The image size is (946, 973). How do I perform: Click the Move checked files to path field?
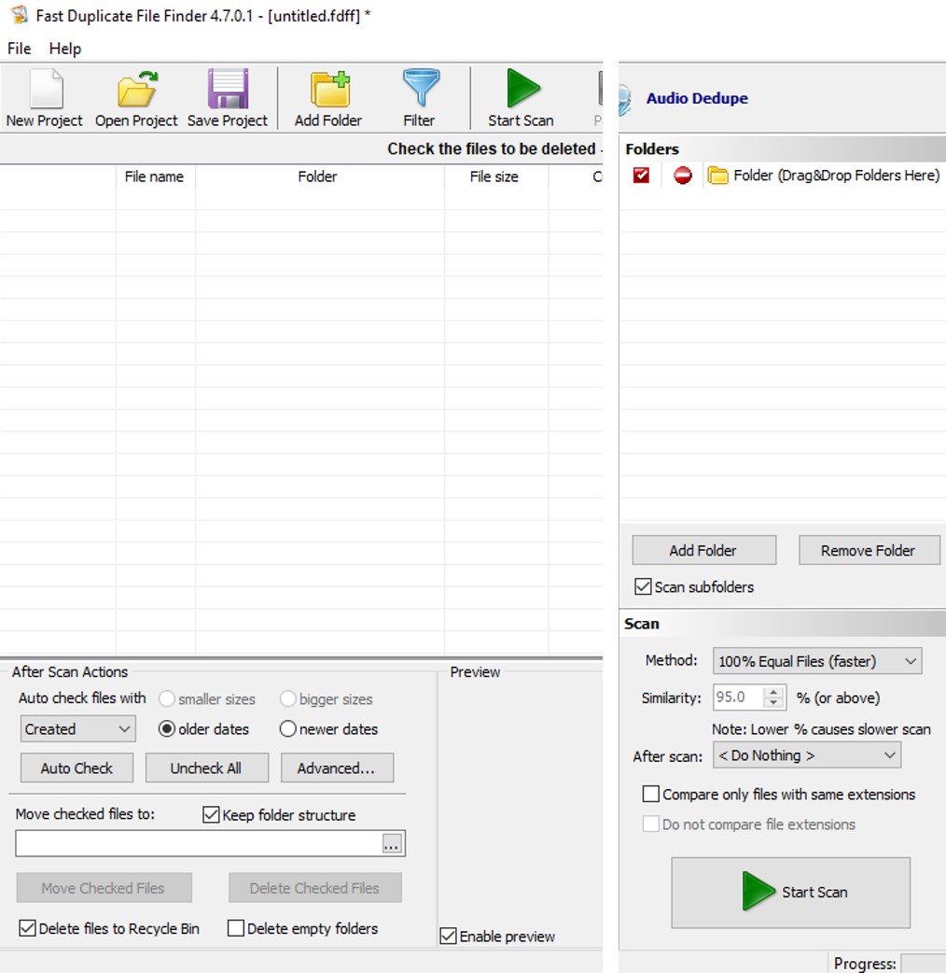point(199,843)
